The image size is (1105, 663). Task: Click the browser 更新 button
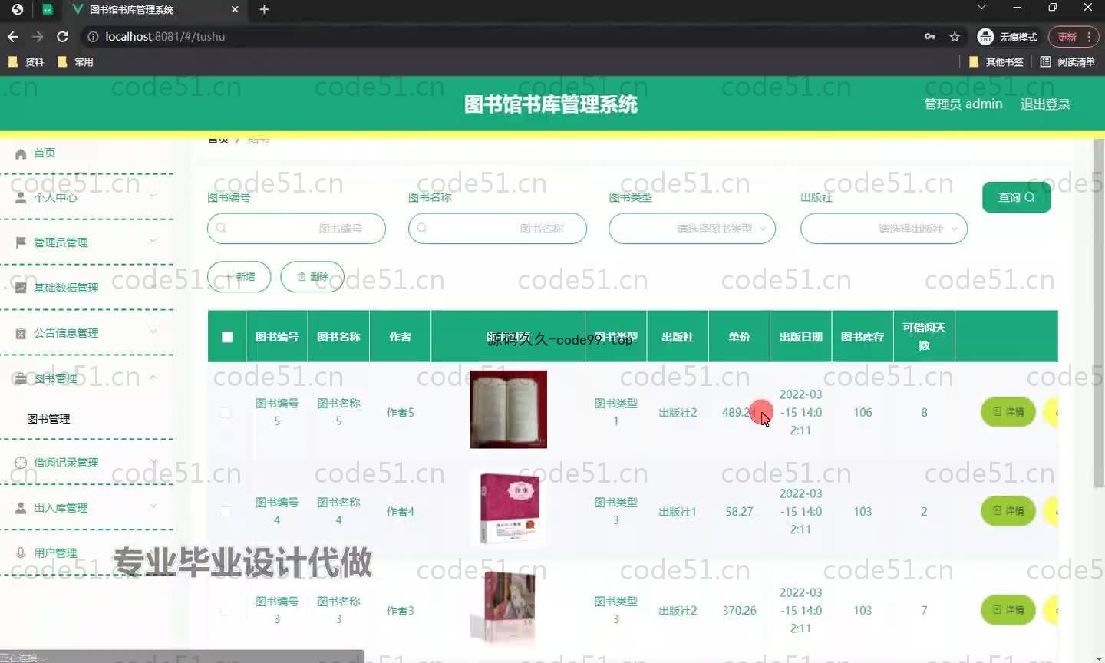point(1074,36)
